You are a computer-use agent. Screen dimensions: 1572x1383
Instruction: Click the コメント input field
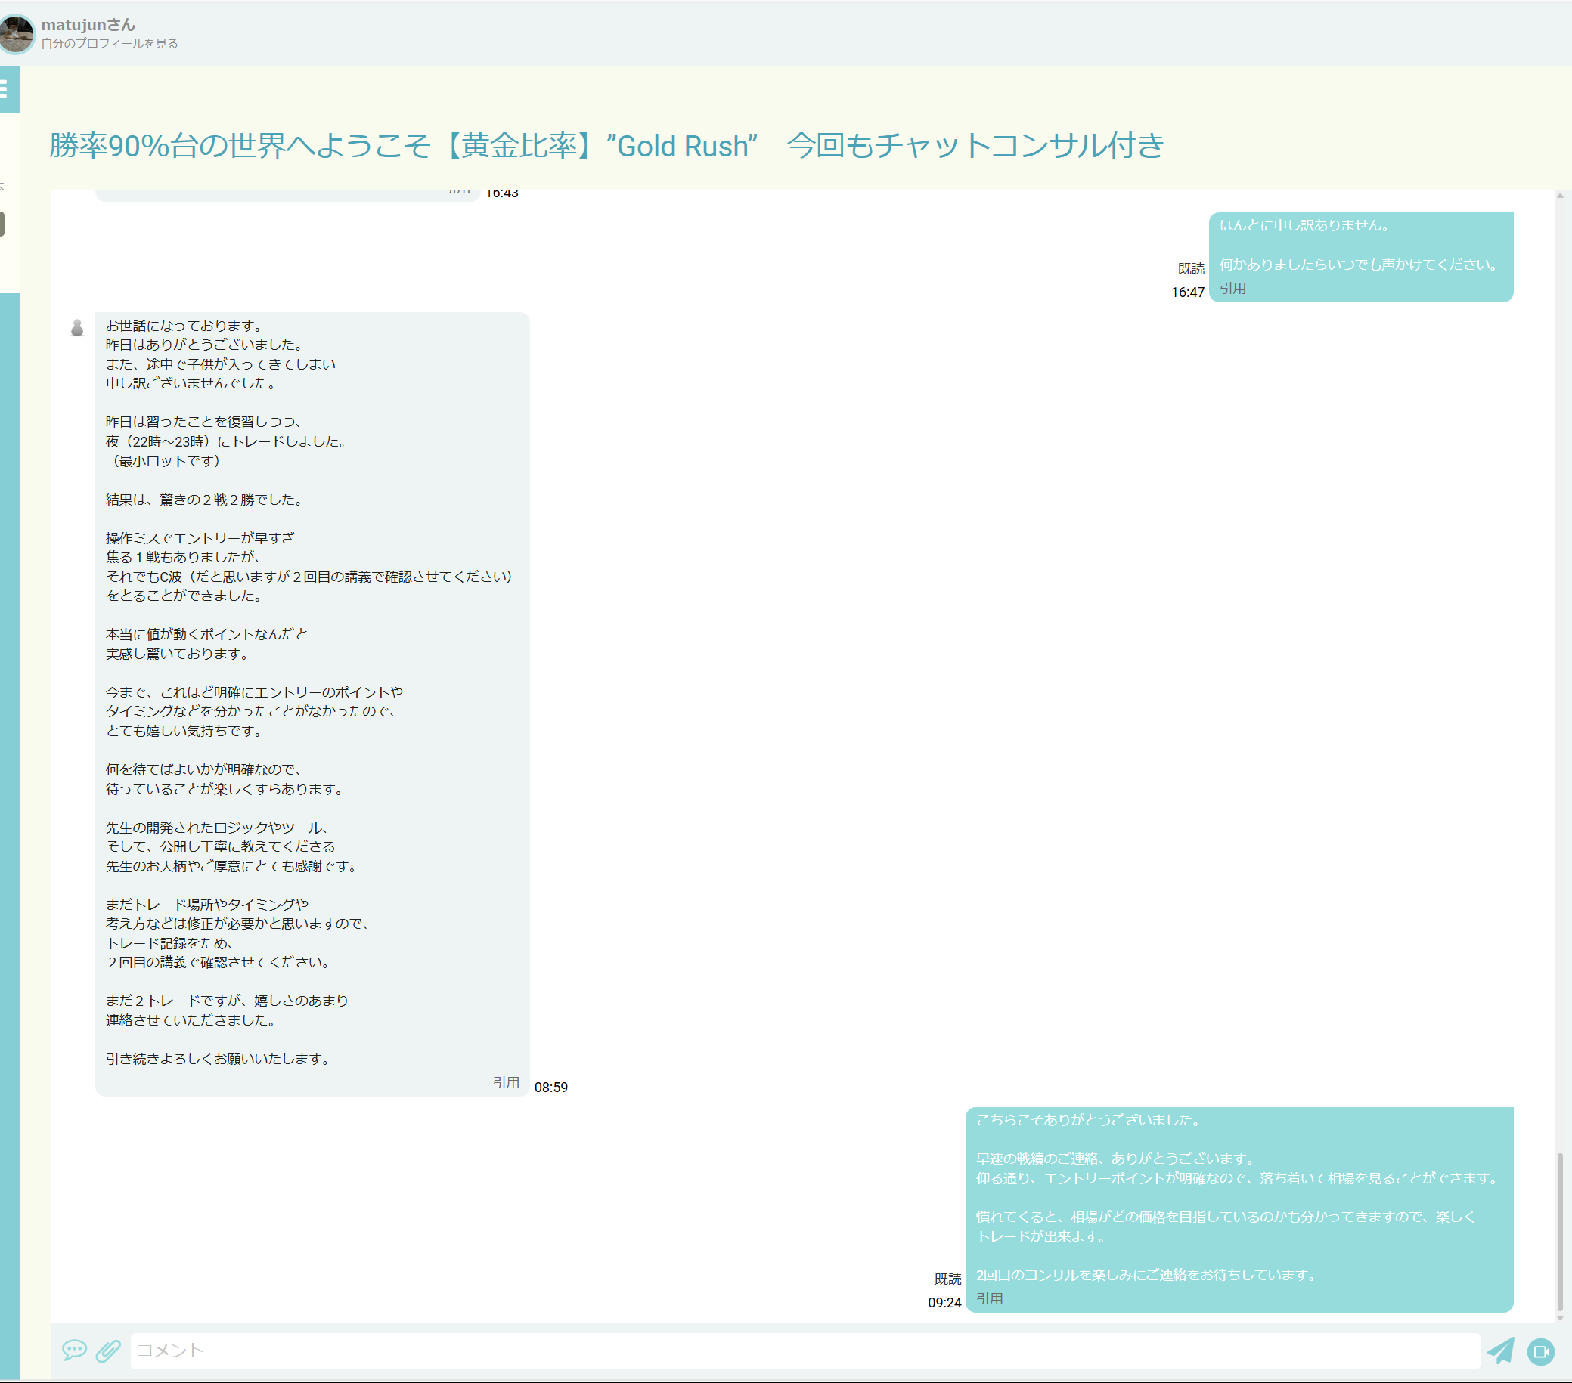pyautogui.click(x=804, y=1350)
